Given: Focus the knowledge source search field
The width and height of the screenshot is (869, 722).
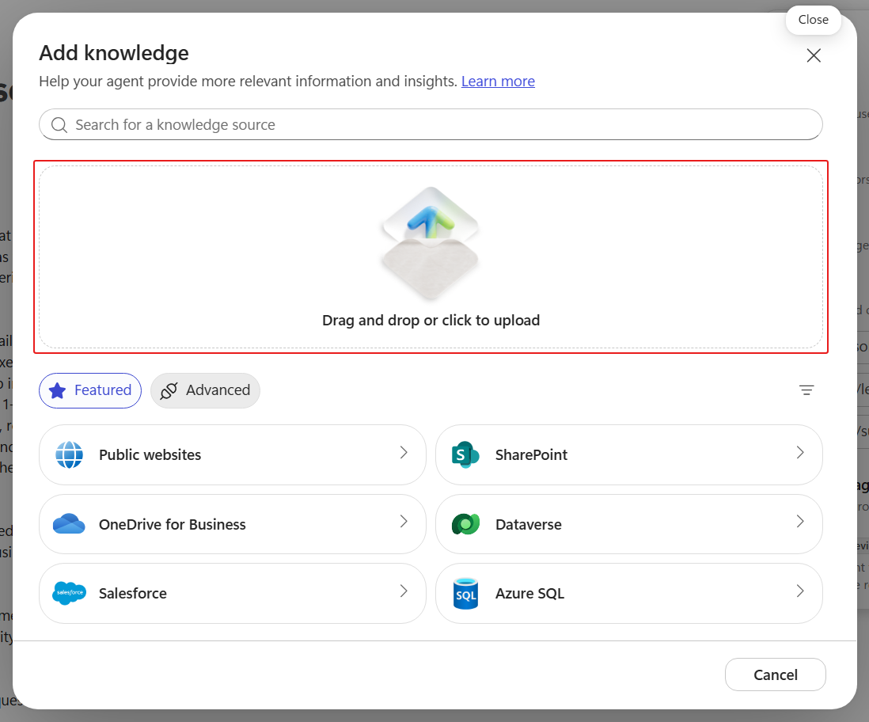Looking at the screenshot, I should [x=431, y=125].
